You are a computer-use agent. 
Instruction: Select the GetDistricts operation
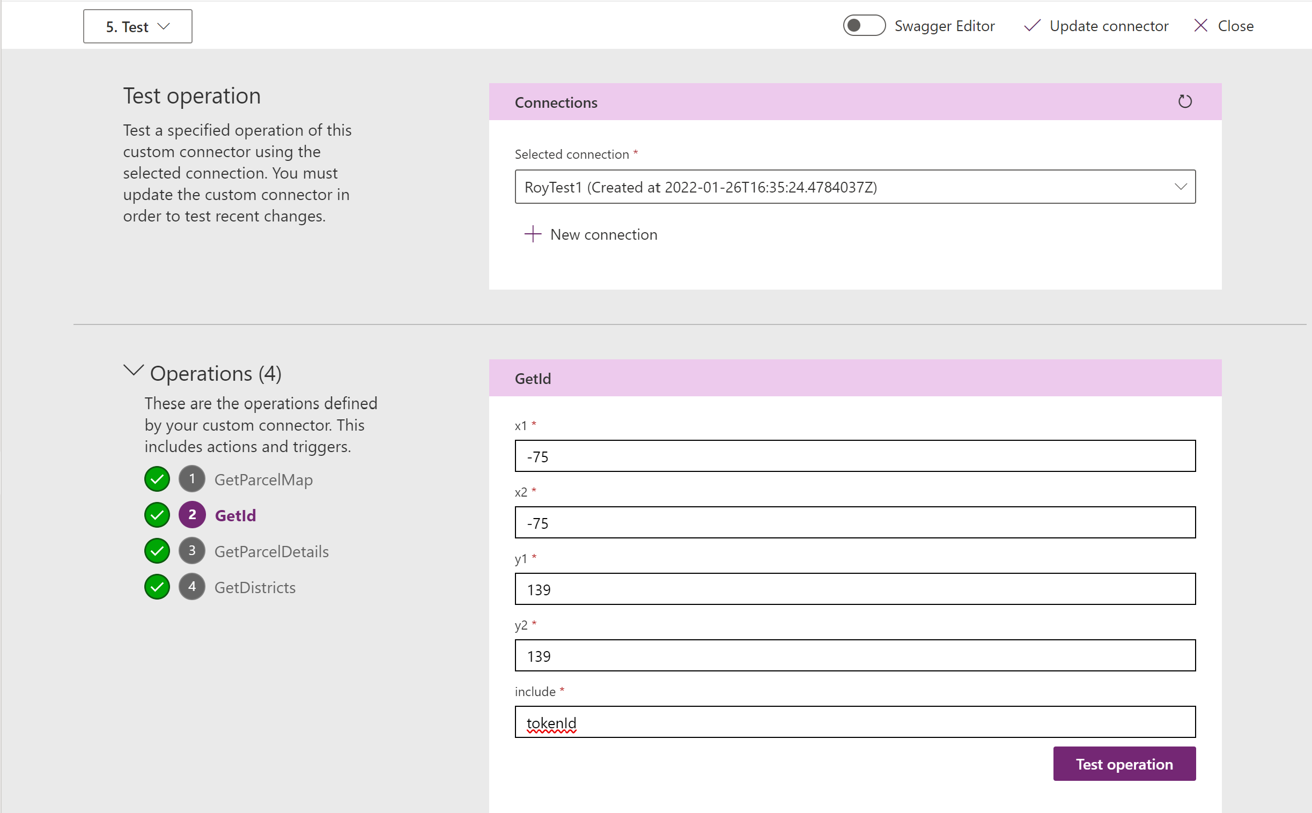[x=255, y=588]
